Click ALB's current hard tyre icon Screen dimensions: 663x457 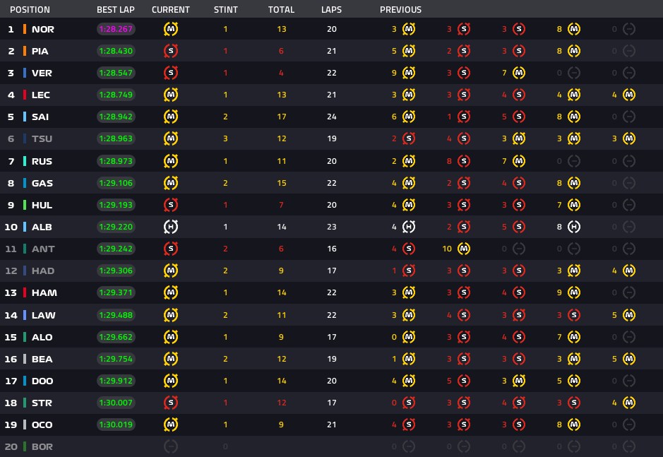[x=171, y=227]
